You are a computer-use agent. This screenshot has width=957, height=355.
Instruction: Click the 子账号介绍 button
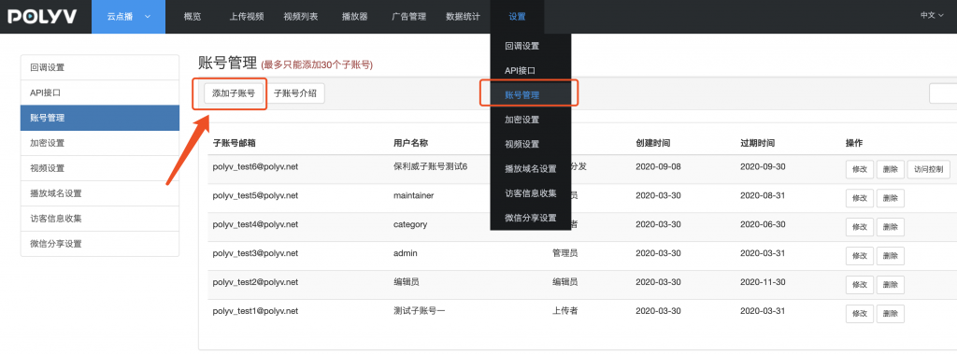pyautogui.click(x=295, y=94)
